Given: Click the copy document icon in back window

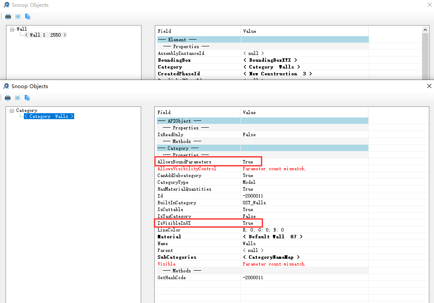Looking at the screenshot, I should [x=27, y=17].
